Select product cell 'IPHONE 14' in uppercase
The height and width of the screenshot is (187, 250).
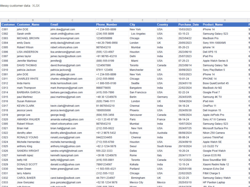coord(225,79)
